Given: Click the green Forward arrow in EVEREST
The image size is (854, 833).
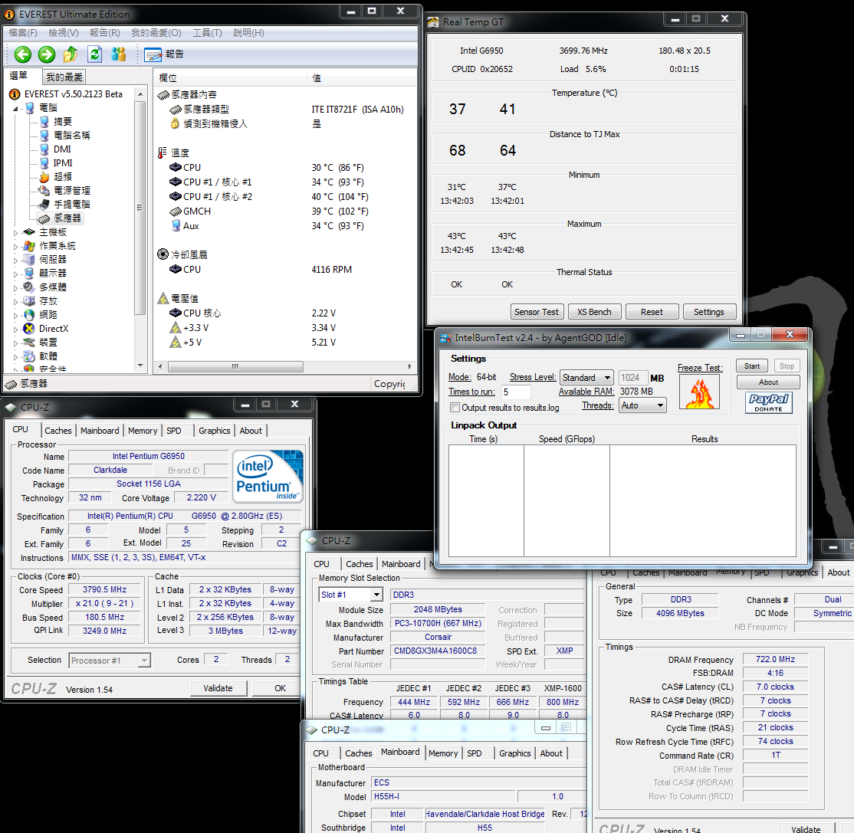Looking at the screenshot, I should click(47, 54).
